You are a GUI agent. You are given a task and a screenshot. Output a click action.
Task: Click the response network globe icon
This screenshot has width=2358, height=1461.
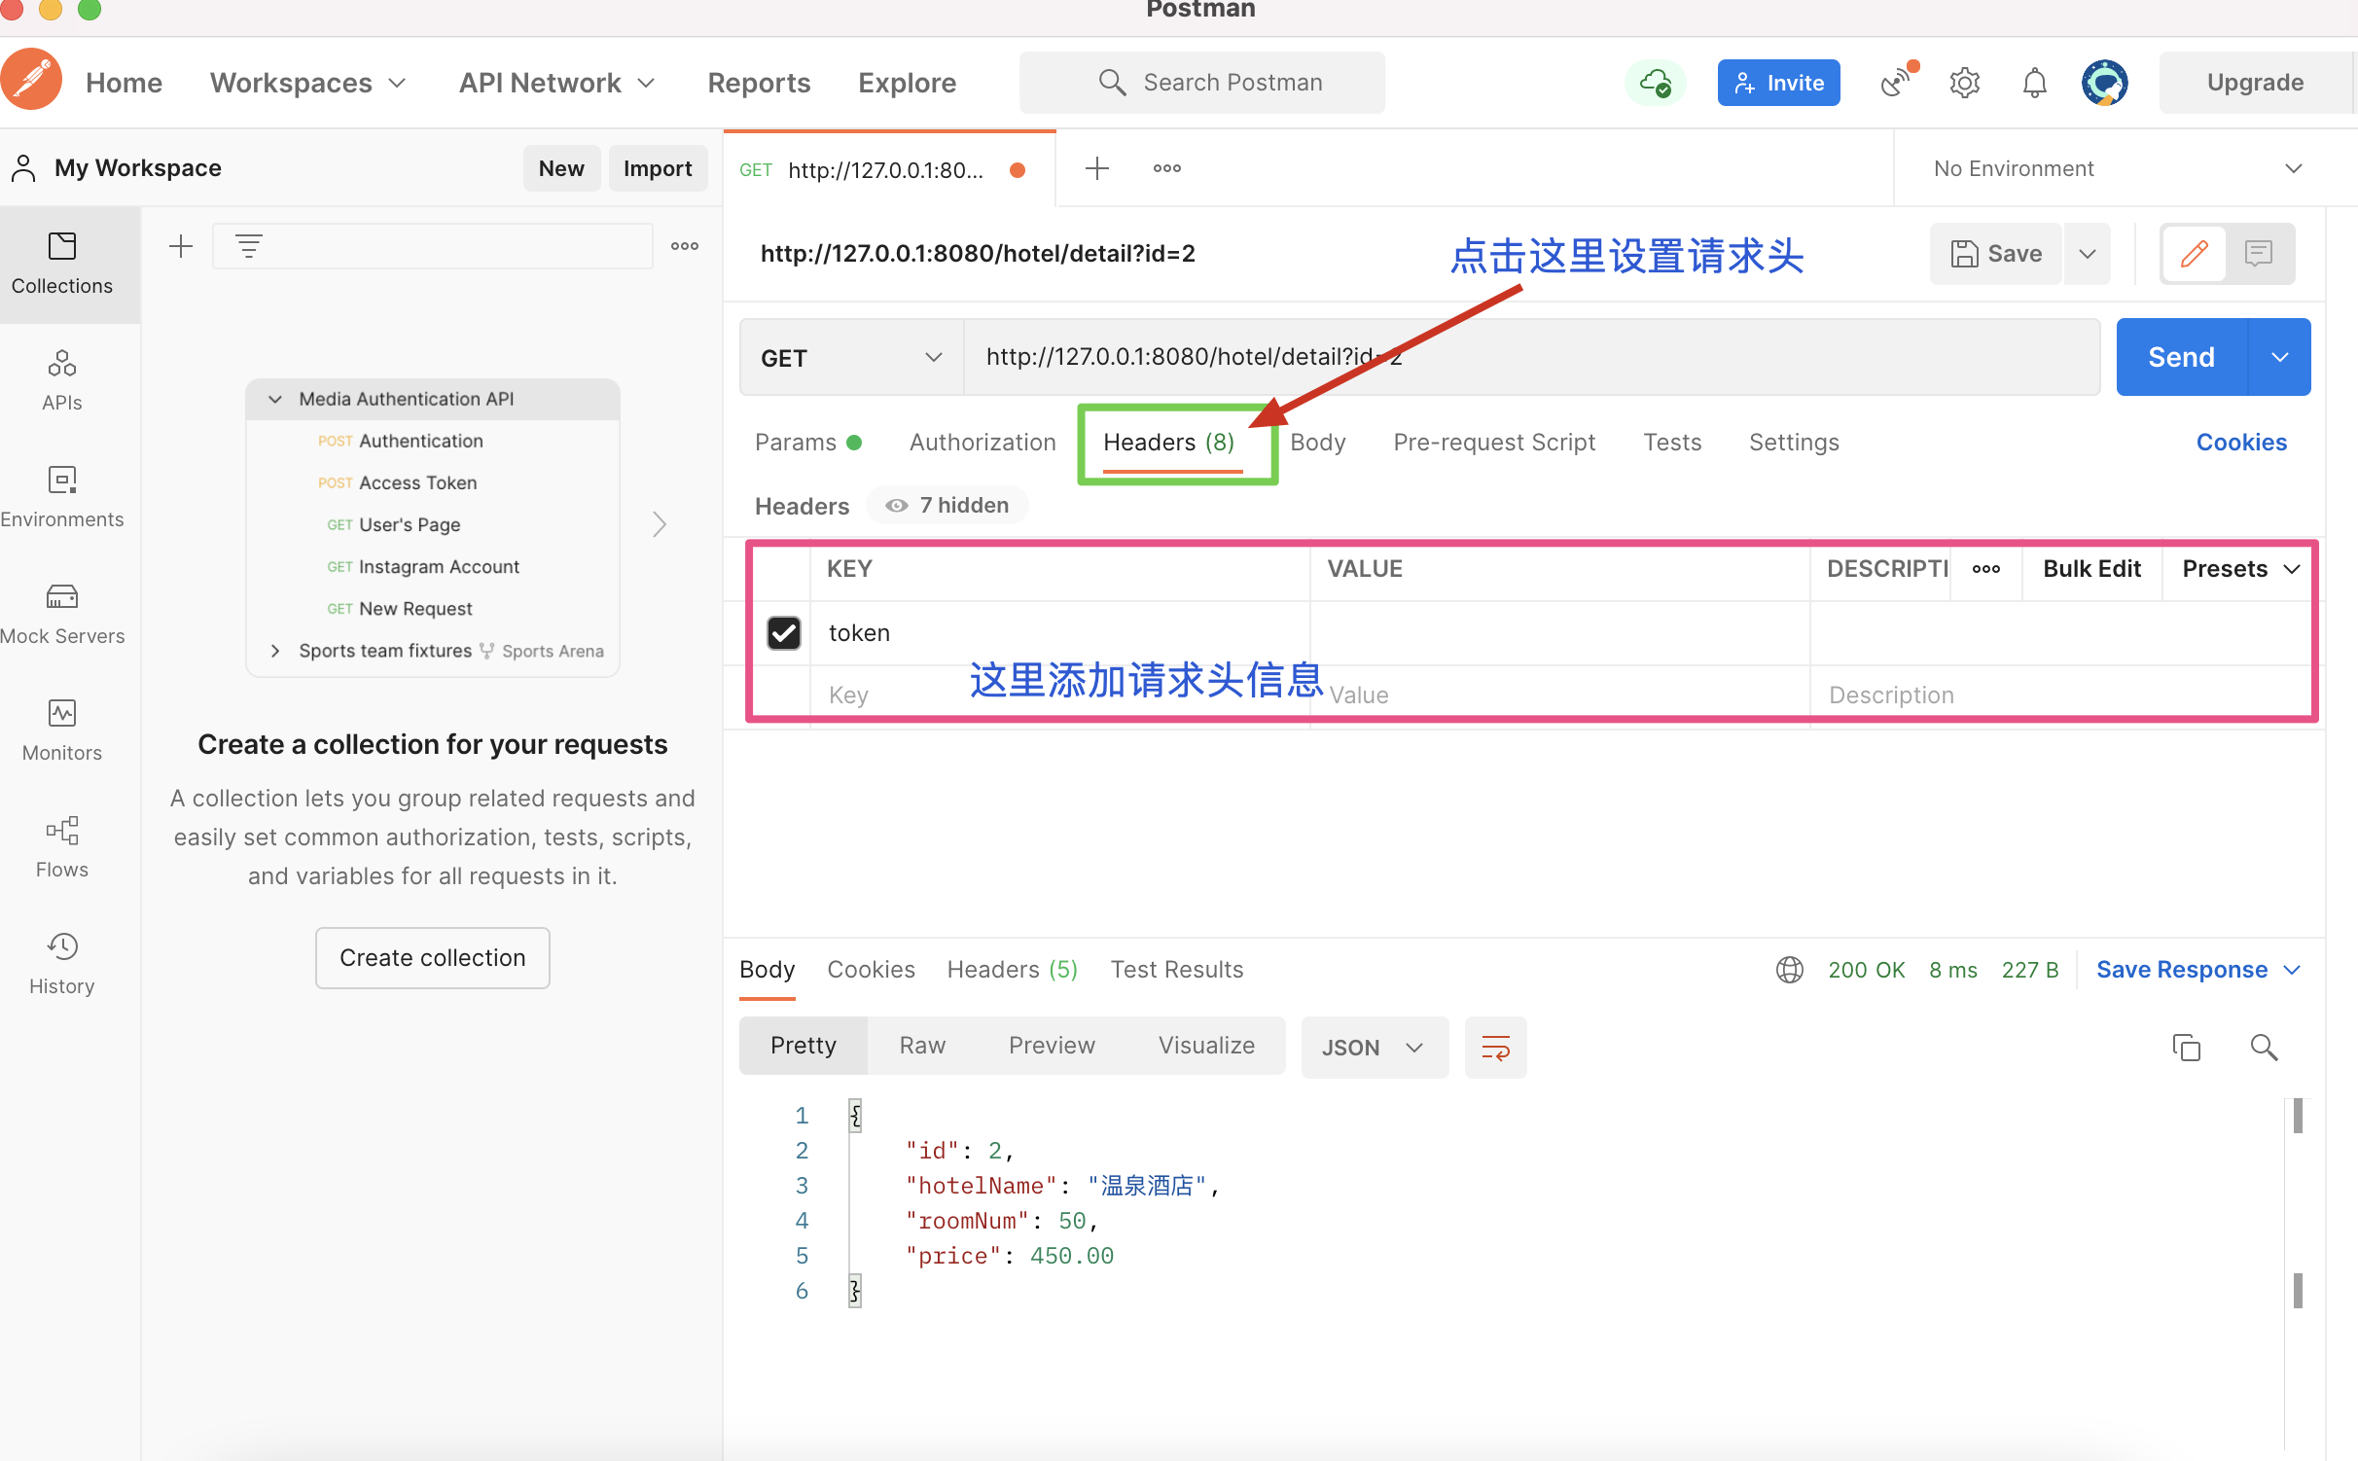click(x=1790, y=970)
